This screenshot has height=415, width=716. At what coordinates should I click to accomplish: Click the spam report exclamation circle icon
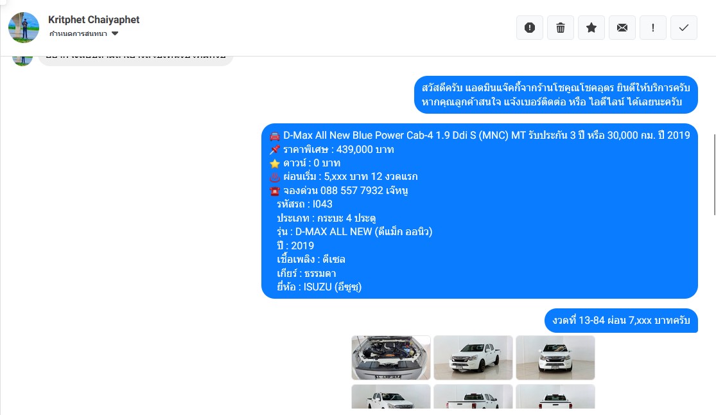coord(530,28)
